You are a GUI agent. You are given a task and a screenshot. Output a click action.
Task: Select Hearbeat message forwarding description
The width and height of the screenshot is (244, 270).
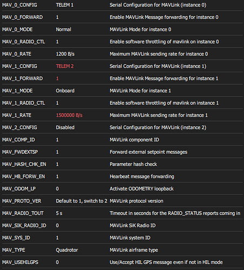pos(142,176)
